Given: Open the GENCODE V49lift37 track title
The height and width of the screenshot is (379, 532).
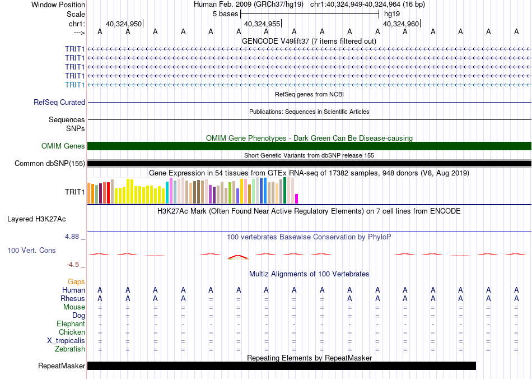Looking at the screenshot, I should click(309, 41).
